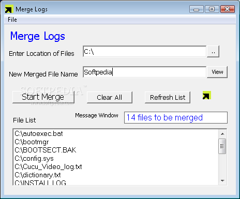This screenshot has height=199, width=240.
Task: Click the yellow arrow logo beside Refresh List
Action: (207, 95)
